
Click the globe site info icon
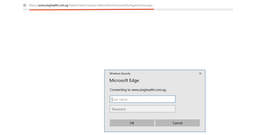tap(25, 5)
